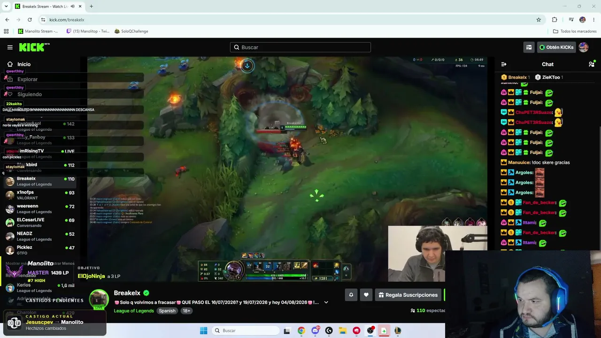Open Discord from taskbar
The width and height of the screenshot is (601, 338).
[315, 330]
